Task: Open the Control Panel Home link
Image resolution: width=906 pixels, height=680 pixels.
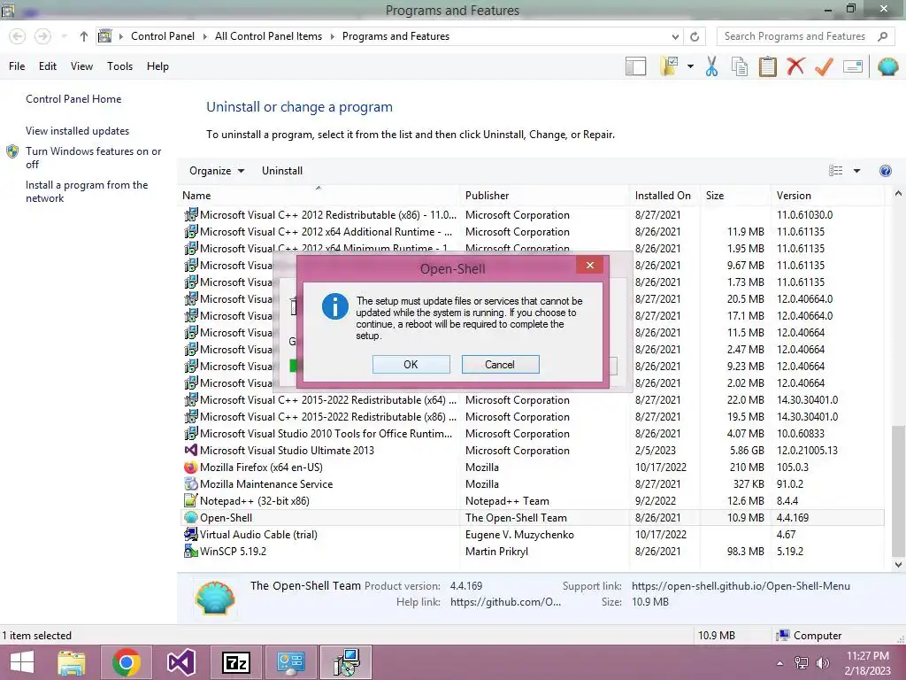Action: click(73, 99)
